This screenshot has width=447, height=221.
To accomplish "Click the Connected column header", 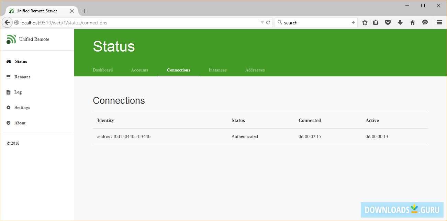I will tap(310, 121).
